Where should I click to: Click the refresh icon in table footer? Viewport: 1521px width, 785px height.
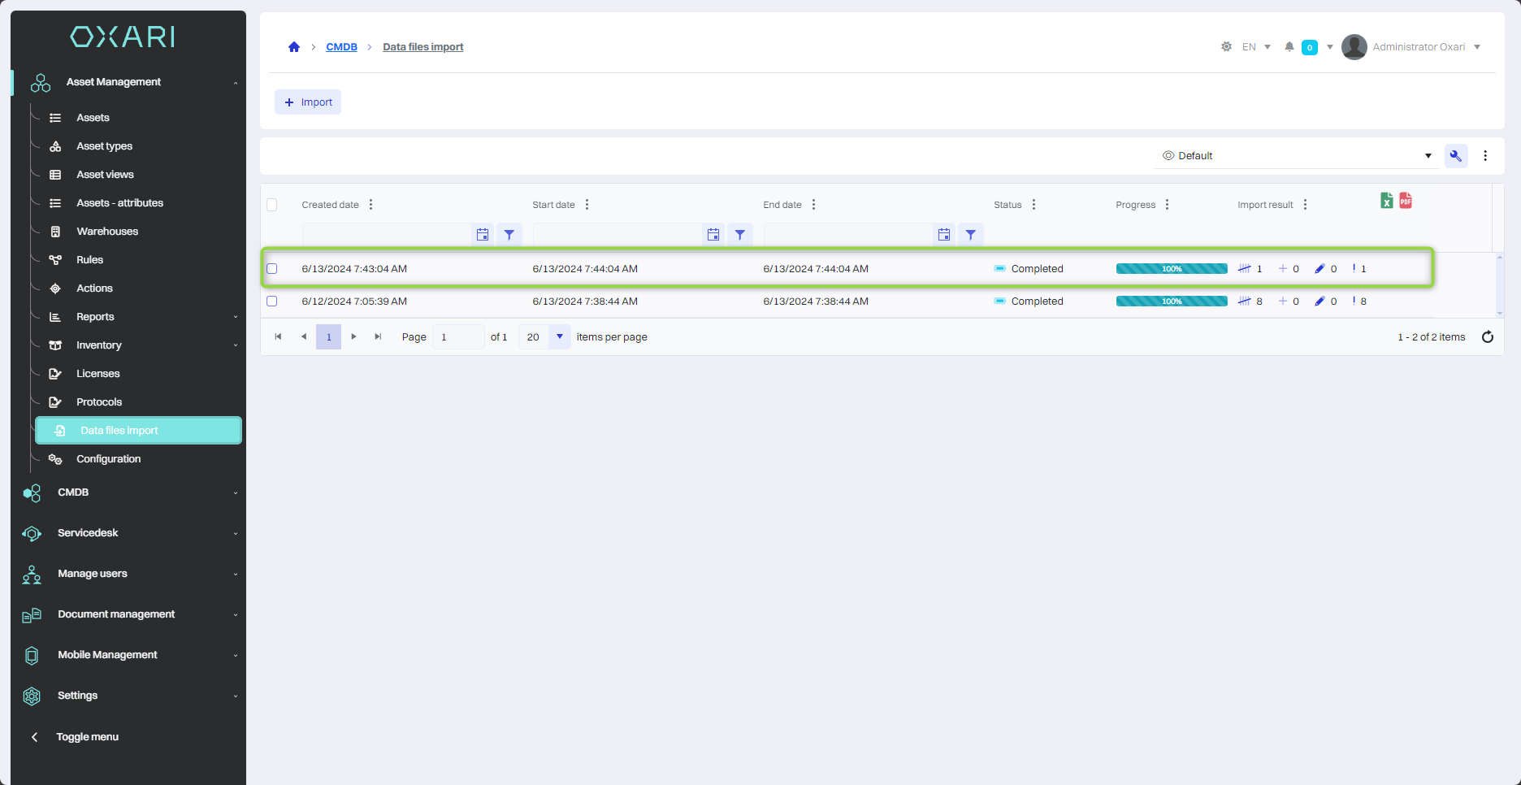tap(1487, 337)
